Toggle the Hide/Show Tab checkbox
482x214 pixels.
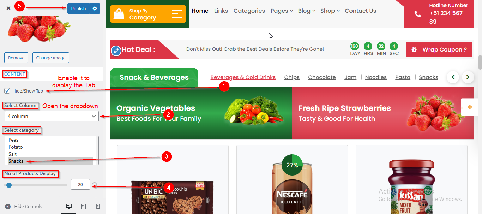coord(7,91)
